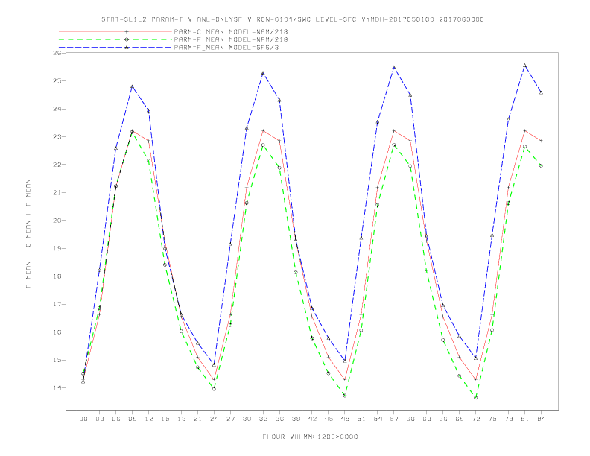The image size is (590, 456).
Task: Click x-axis forecast hour label 03
Action: (x=99, y=419)
